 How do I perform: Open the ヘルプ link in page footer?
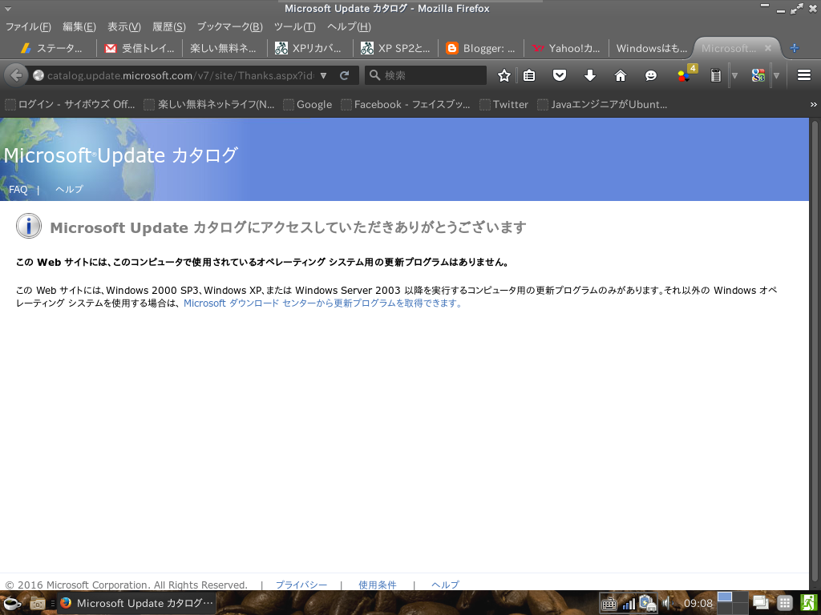(x=446, y=585)
